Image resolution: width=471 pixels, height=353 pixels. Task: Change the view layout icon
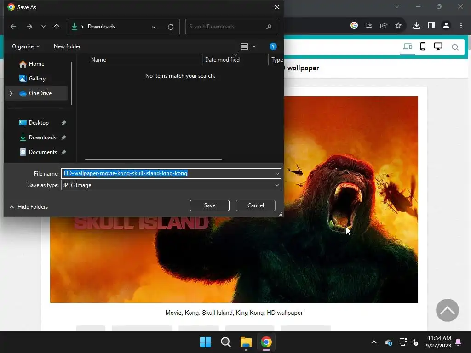[244, 46]
